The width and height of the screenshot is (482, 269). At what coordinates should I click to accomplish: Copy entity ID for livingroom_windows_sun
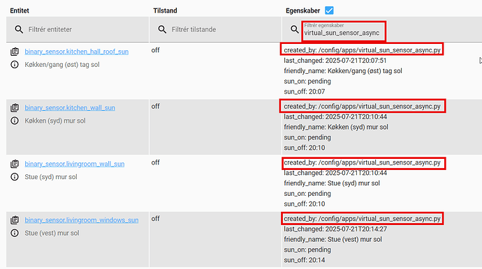[15, 220]
